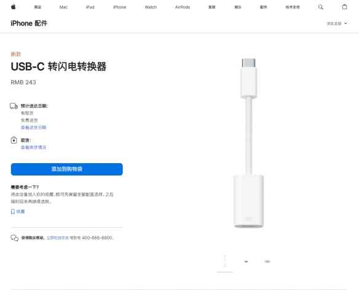Click the bookmark save icon
359x290 pixels.
pyautogui.click(x=13, y=211)
